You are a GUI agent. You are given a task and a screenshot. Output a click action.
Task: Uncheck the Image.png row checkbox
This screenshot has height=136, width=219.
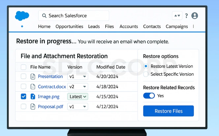[x=23, y=96]
